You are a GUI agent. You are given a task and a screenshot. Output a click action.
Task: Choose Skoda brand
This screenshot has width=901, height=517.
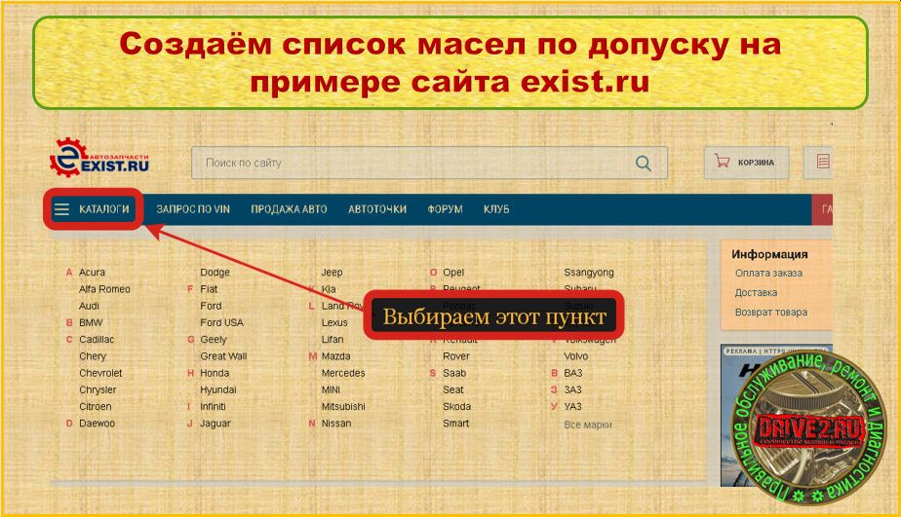click(x=456, y=406)
